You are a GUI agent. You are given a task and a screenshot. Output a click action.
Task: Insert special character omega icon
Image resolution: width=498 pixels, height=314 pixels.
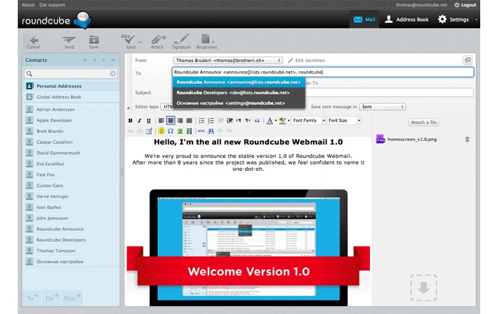tap(171, 131)
